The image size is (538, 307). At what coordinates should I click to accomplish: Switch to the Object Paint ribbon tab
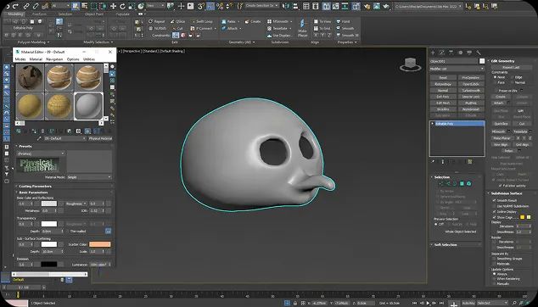[x=94, y=14]
